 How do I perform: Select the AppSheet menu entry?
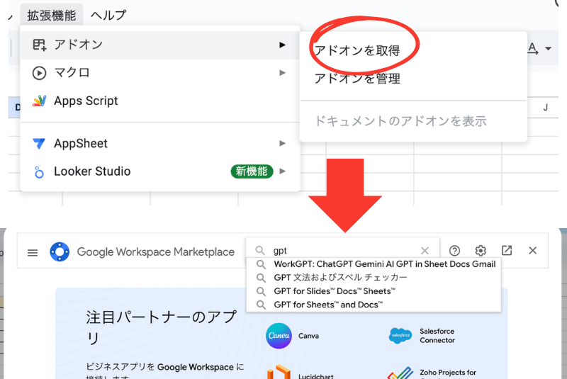160,143
